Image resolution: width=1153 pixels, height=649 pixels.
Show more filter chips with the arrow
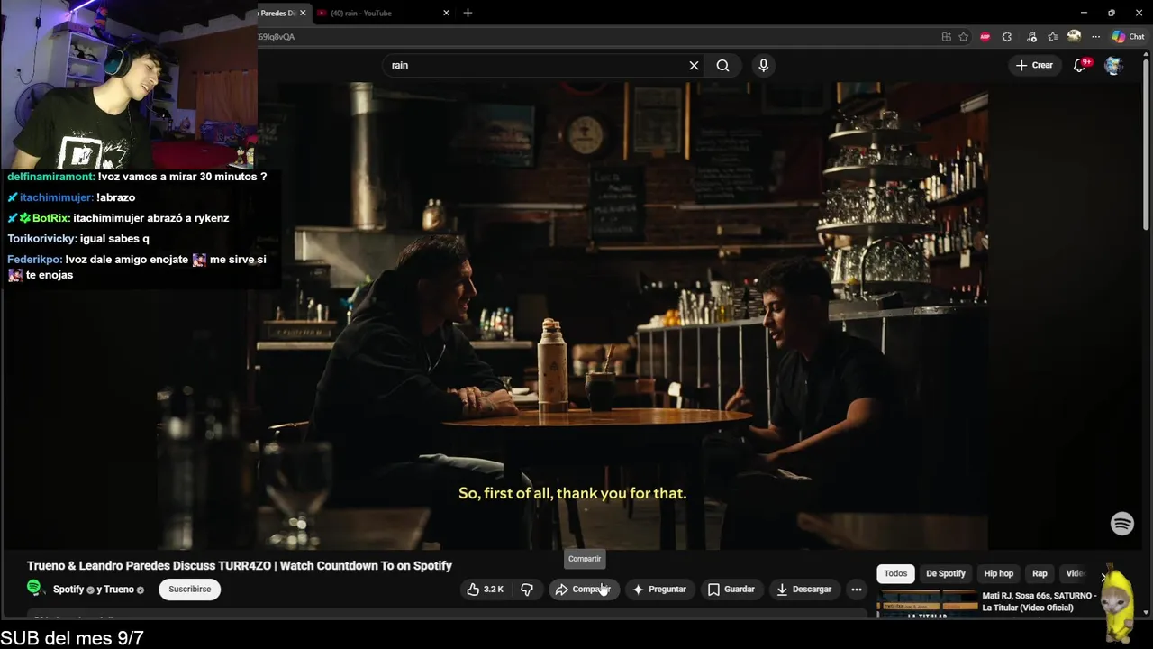(x=1103, y=575)
